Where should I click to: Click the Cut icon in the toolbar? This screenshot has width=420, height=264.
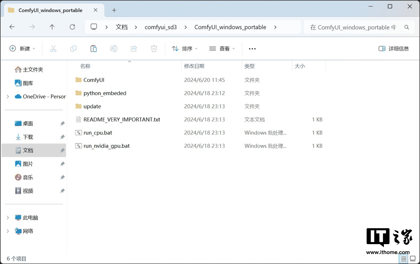point(53,48)
